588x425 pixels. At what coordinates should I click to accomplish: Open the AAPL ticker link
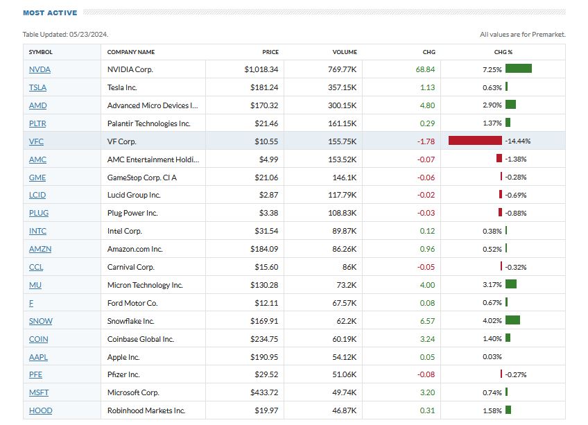tap(39, 357)
